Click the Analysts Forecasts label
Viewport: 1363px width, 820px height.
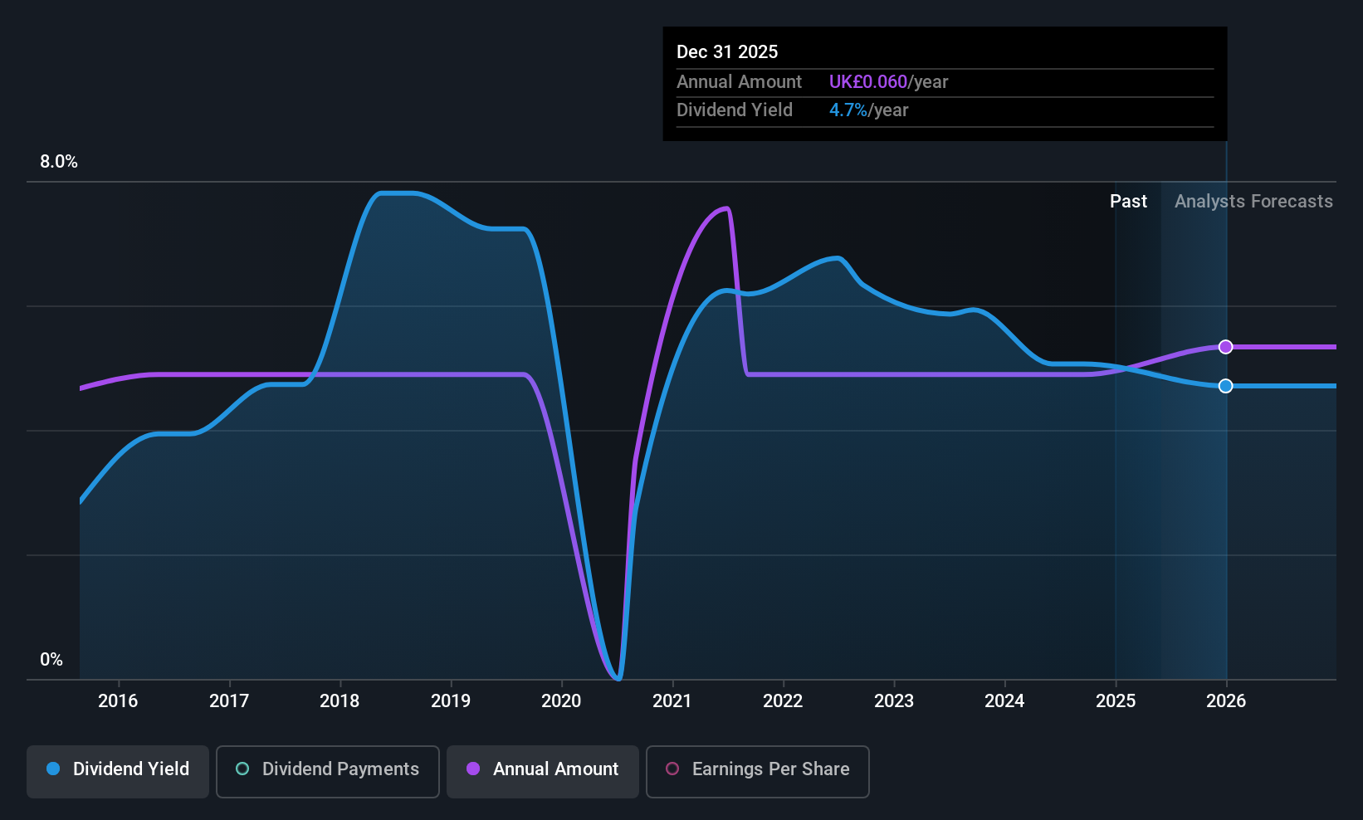[1253, 202]
